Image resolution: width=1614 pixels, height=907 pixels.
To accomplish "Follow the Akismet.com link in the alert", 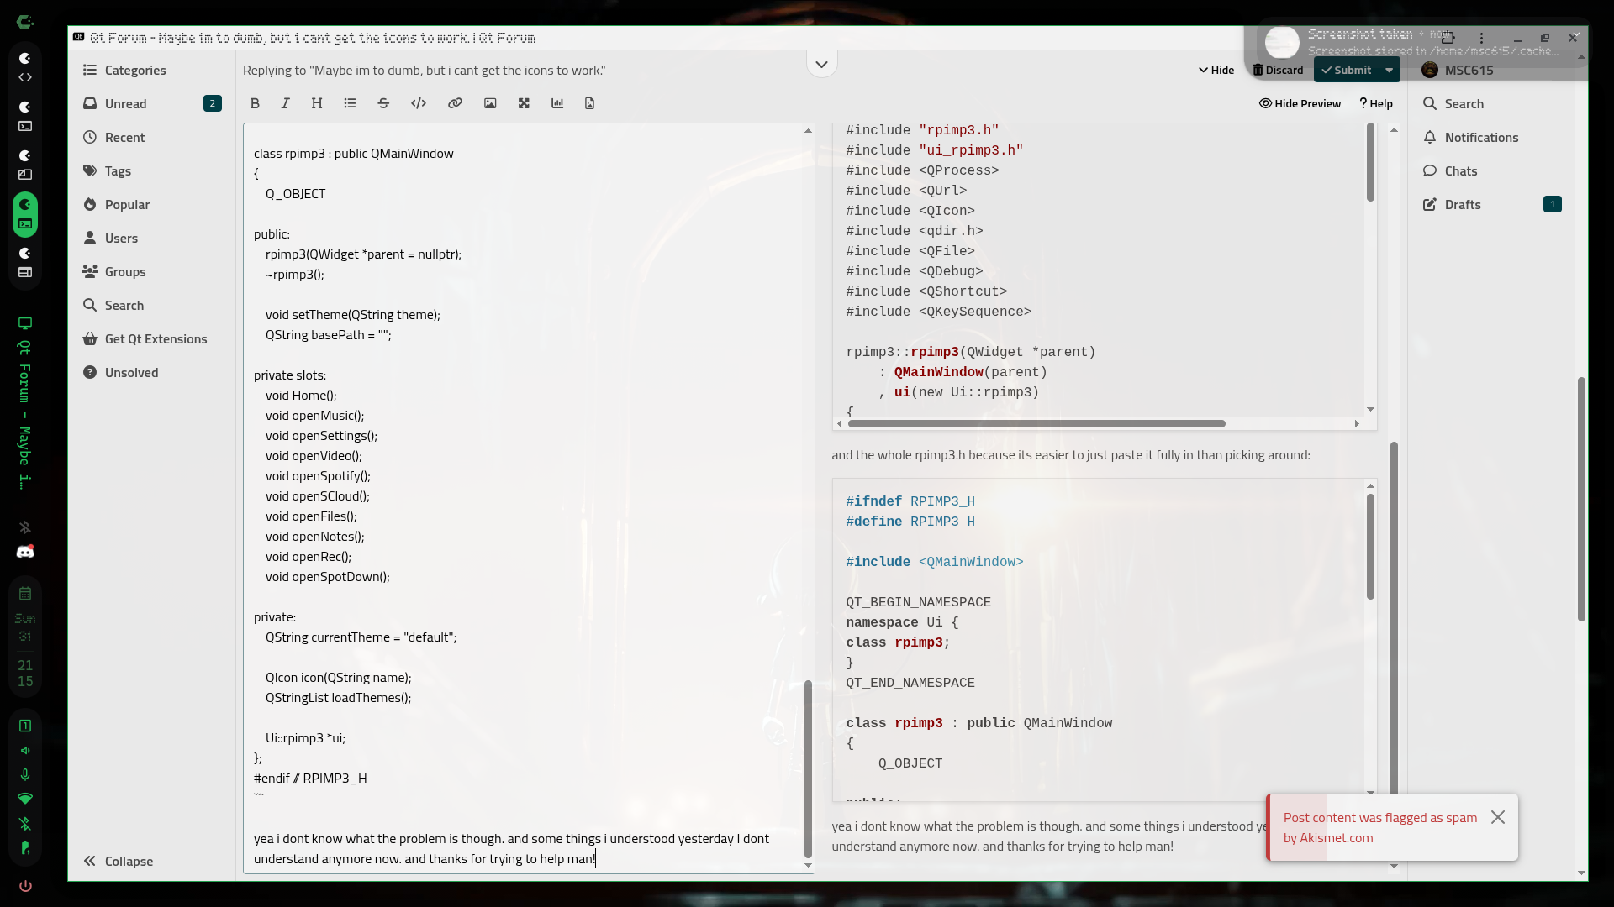I will pyautogui.click(x=1336, y=837).
